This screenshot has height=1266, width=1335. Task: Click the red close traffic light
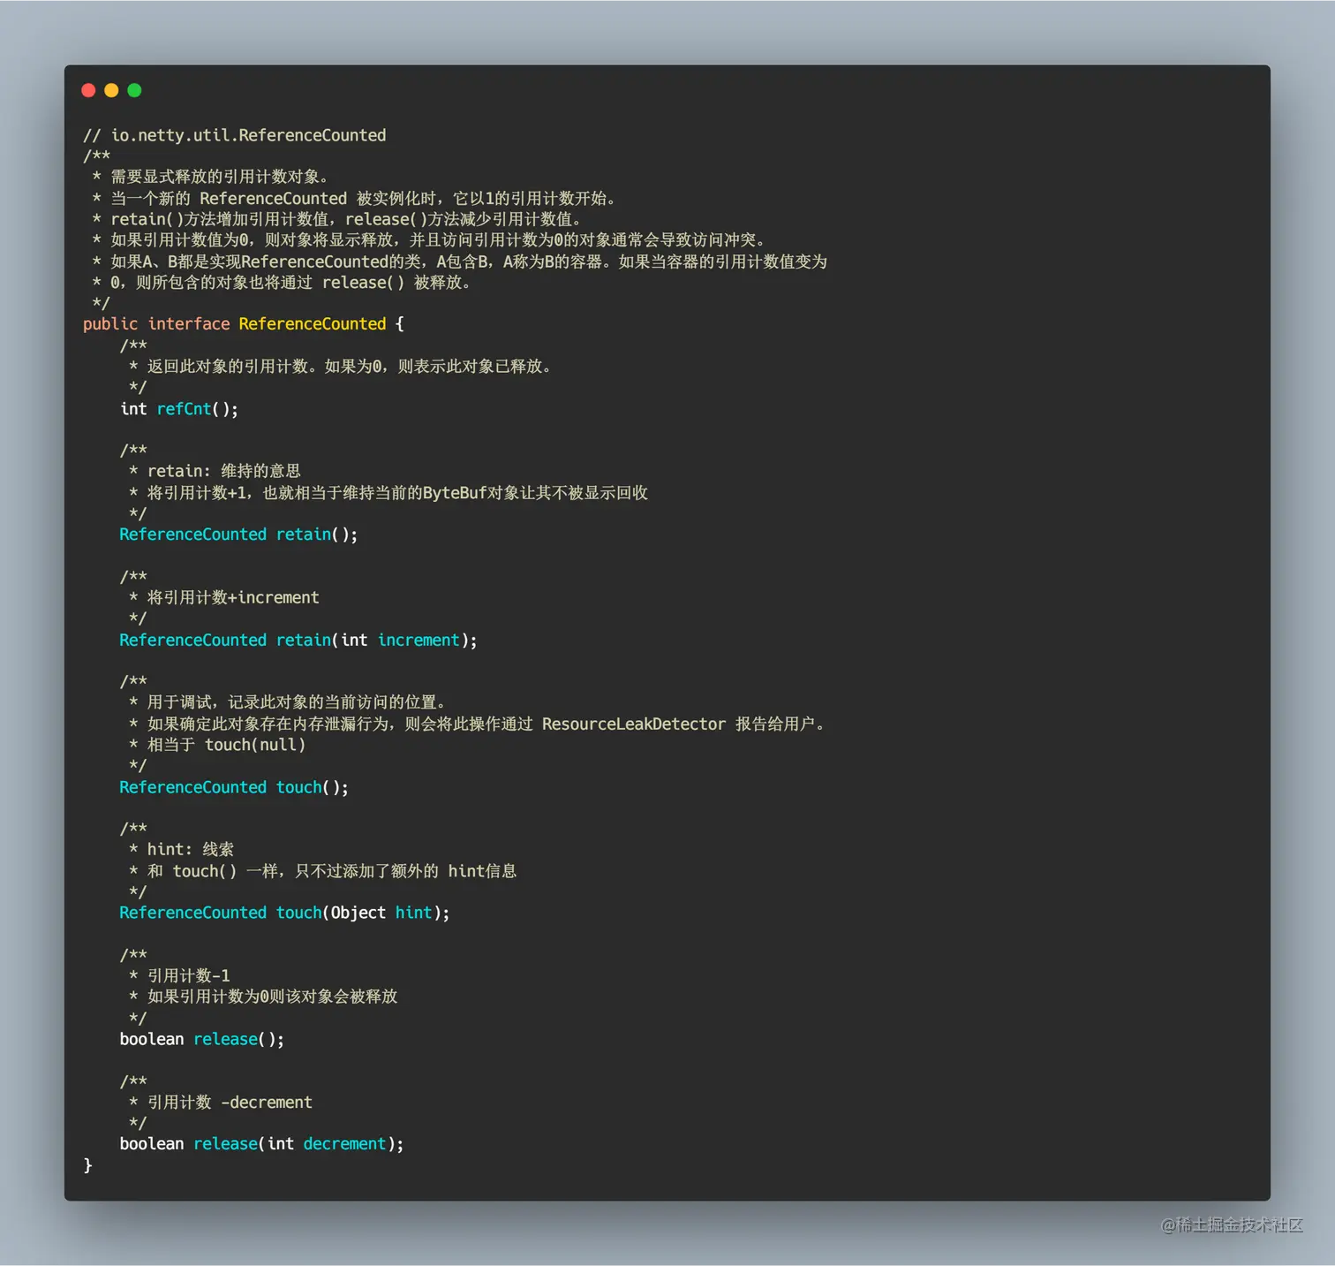point(88,90)
